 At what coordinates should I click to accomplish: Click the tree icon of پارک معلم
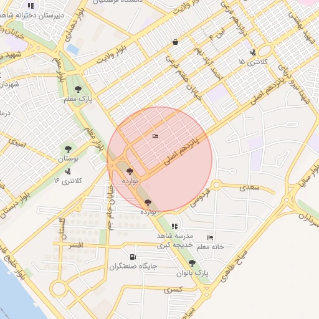[78, 90]
